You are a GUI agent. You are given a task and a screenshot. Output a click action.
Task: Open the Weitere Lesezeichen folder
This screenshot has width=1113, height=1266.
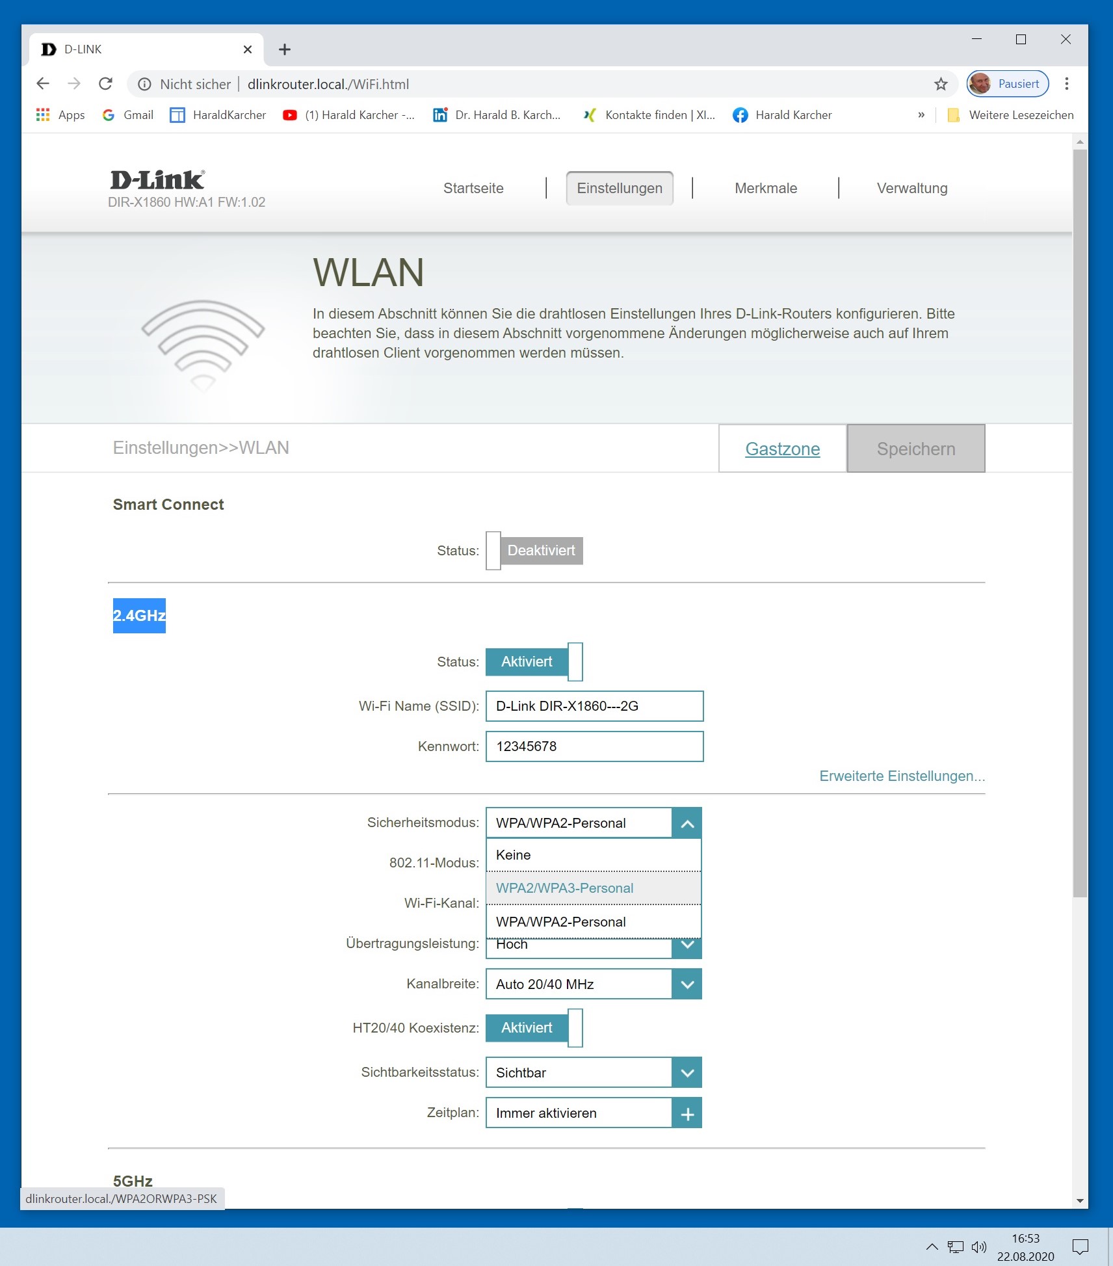coord(1010,115)
